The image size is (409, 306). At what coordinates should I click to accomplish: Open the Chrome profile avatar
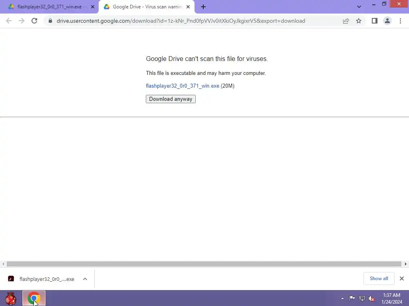pos(387,21)
